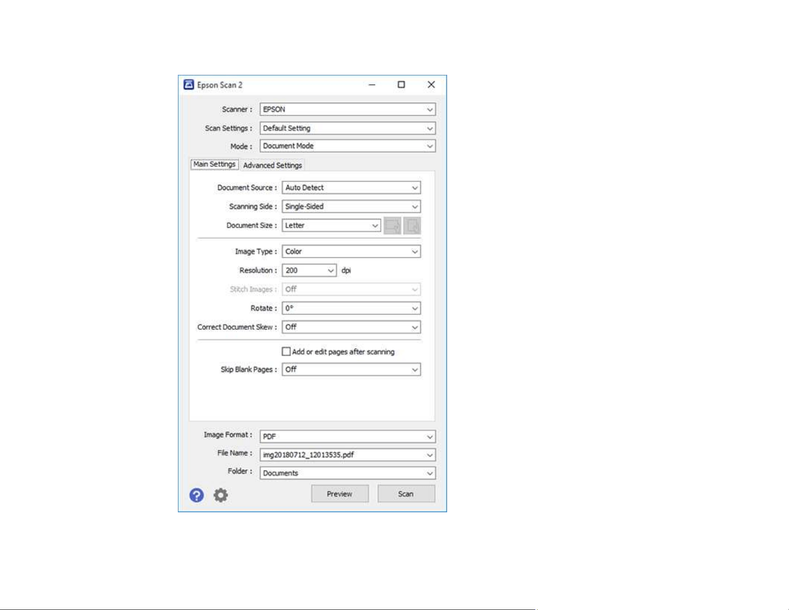This screenshot has width=789, height=610.
Task: Open the Mode dropdown
Action: (348, 146)
